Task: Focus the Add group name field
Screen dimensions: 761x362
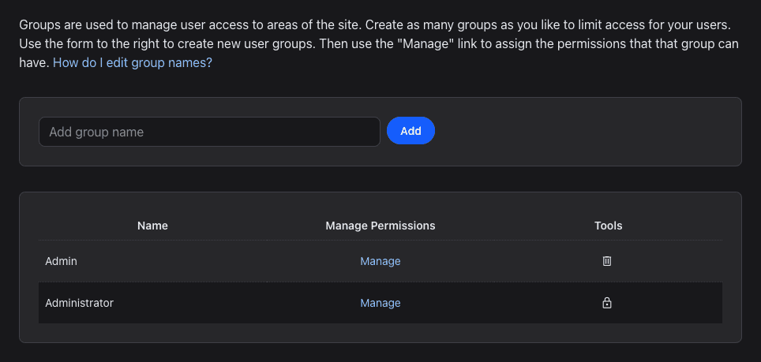Action: click(209, 132)
